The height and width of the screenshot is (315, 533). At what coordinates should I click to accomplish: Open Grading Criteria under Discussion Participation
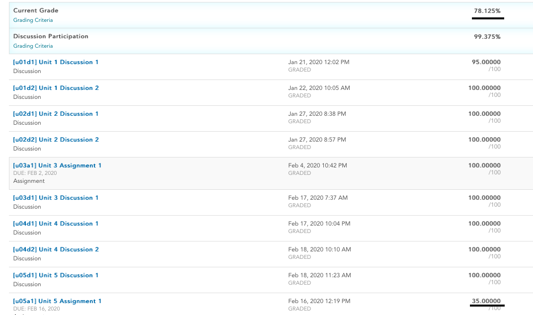click(x=33, y=46)
